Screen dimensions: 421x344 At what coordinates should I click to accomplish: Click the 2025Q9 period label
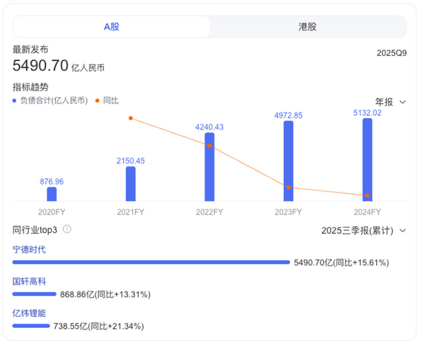click(x=392, y=53)
